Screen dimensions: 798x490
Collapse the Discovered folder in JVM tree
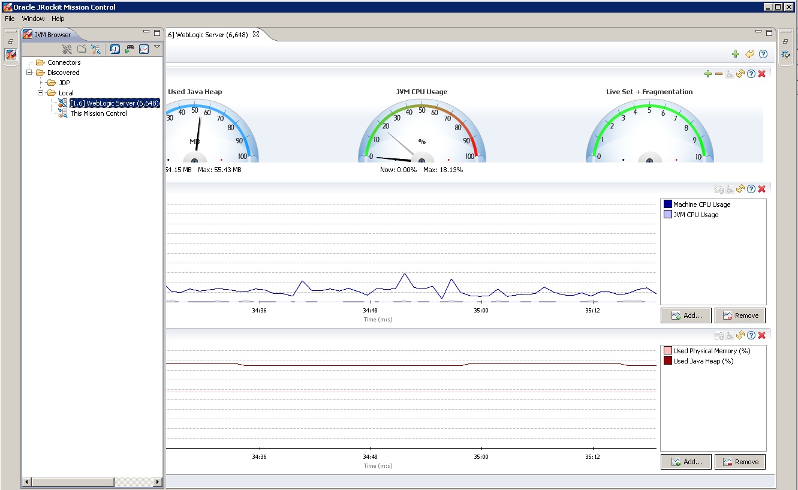29,73
